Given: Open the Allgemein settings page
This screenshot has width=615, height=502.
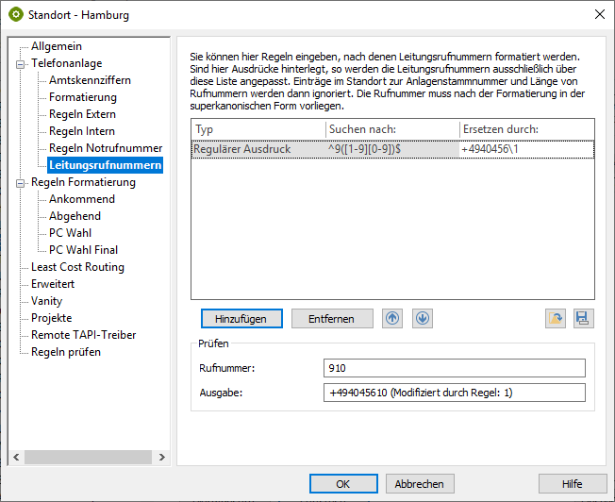Looking at the screenshot, I should [x=56, y=46].
